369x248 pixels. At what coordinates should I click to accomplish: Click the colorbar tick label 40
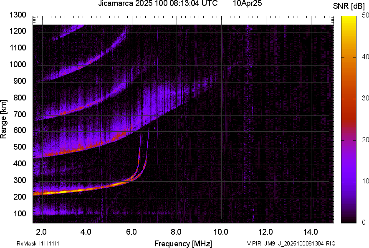point(365,57)
